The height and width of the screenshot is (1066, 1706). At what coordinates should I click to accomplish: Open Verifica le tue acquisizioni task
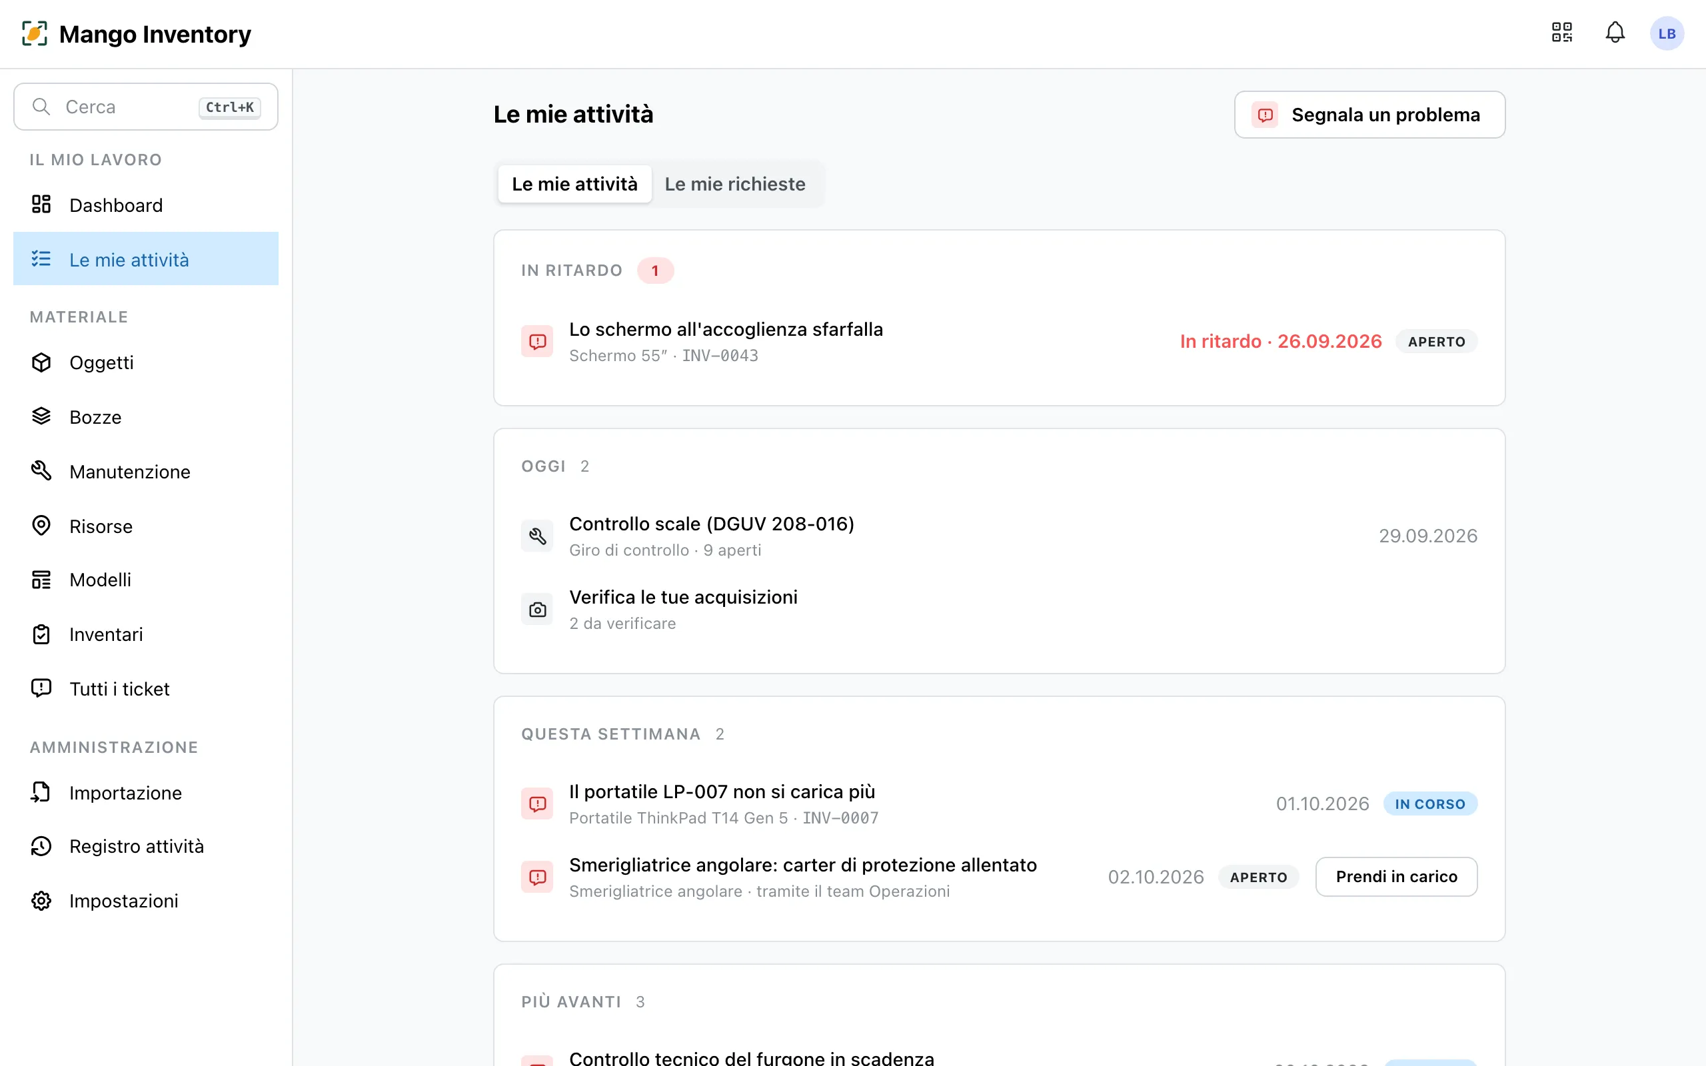(999, 609)
